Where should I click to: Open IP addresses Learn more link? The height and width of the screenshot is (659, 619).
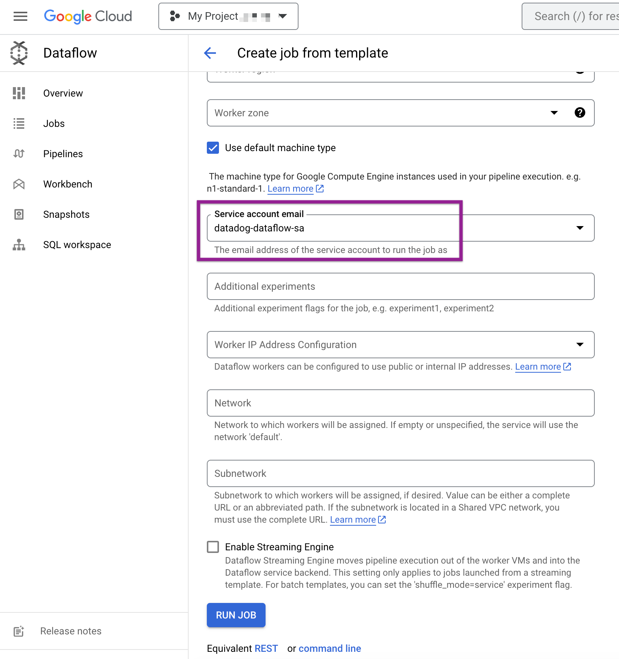(538, 367)
